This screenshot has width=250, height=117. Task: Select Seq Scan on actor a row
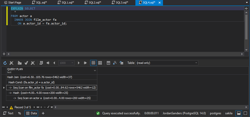pyautogui.click(x=51, y=98)
